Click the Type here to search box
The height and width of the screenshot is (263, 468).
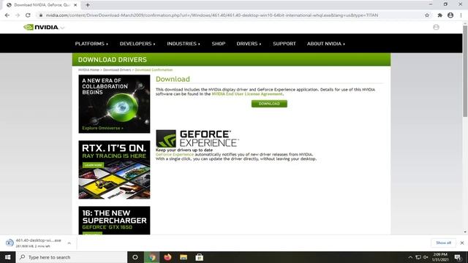72,257
